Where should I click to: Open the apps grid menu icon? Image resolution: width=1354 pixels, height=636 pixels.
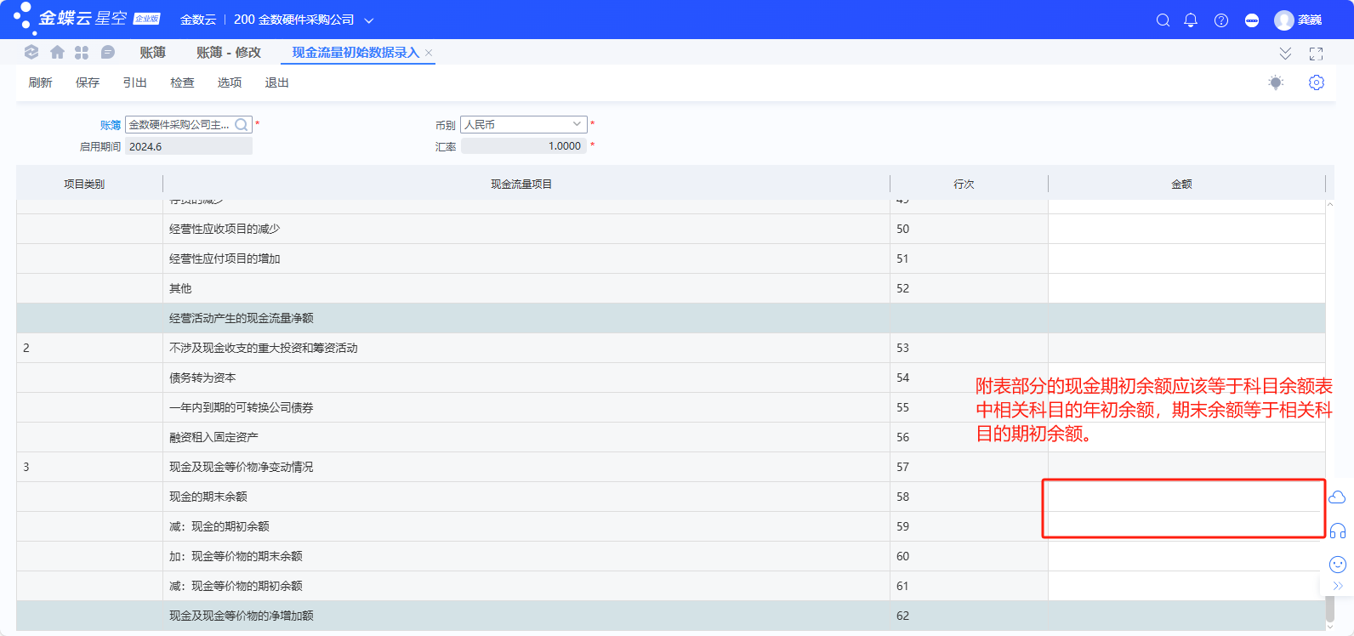point(82,53)
